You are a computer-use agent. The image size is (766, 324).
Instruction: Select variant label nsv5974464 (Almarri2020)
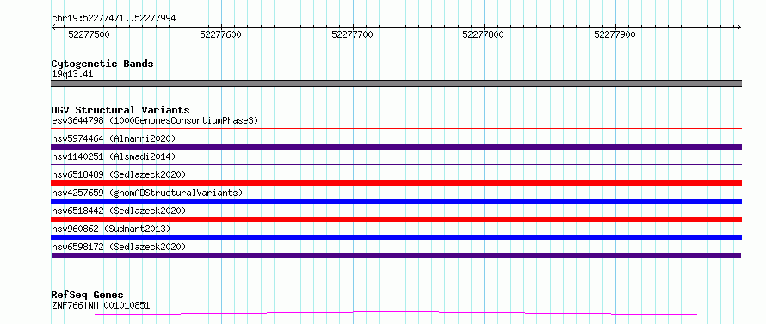(x=114, y=138)
